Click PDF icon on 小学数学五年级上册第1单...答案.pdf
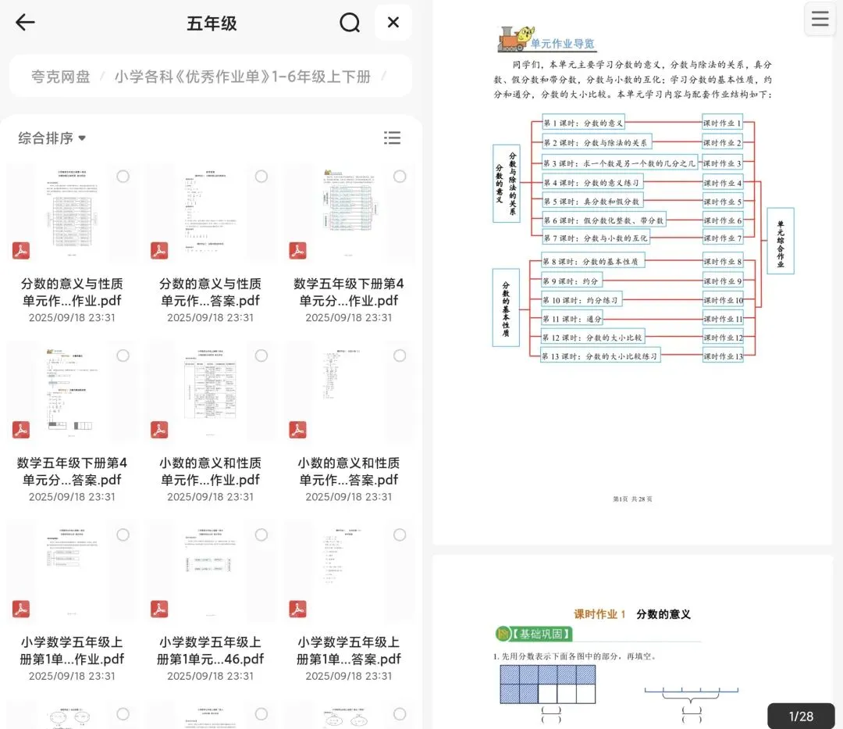The height and width of the screenshot is (729, 843). [x=298, y=609]
